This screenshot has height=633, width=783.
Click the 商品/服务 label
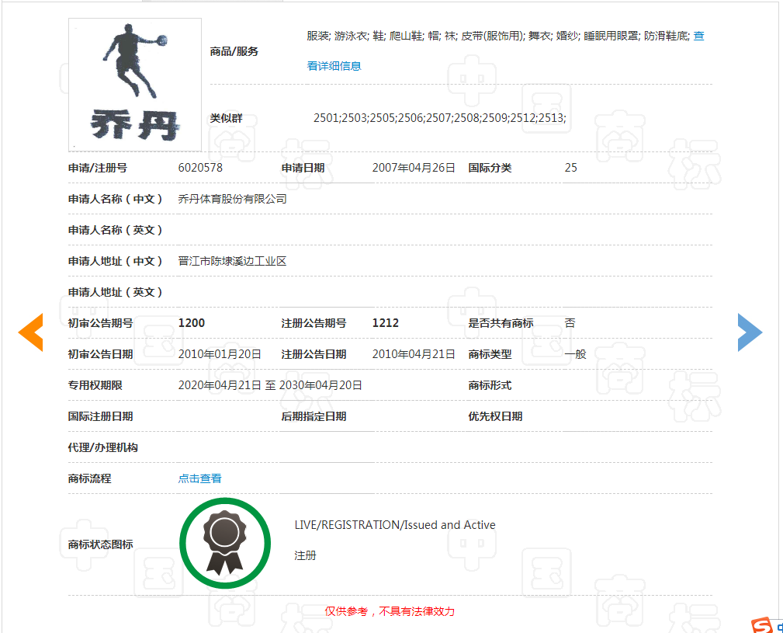[234, 51]
